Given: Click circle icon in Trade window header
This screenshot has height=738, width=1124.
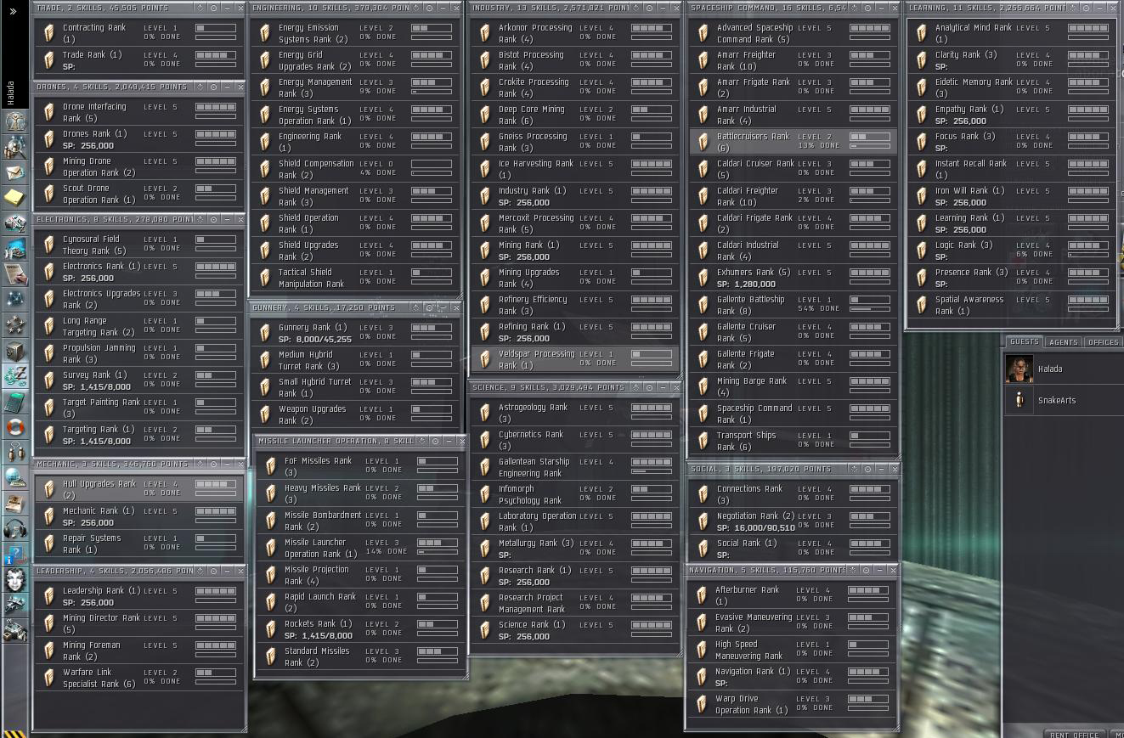Looking at the screenshot, I should coord(214,8).
